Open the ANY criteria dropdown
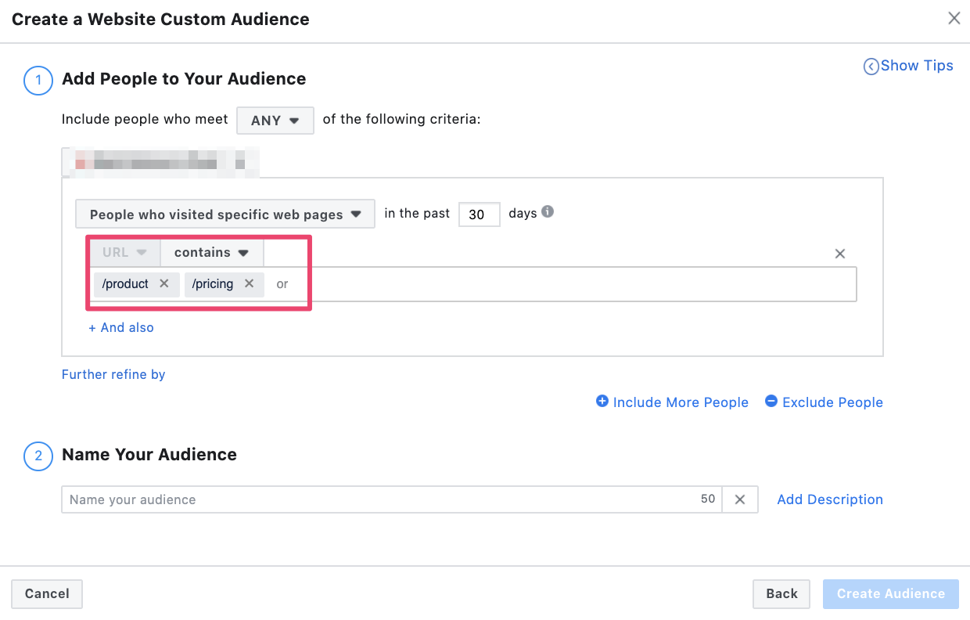The height and width of the screenshot is (620, 970). [275, 121]
